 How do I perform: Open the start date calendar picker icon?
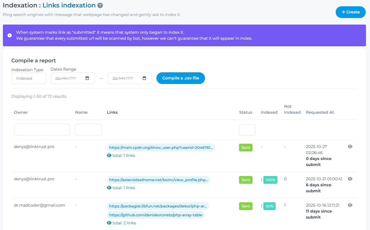click(x=87, y=78)
